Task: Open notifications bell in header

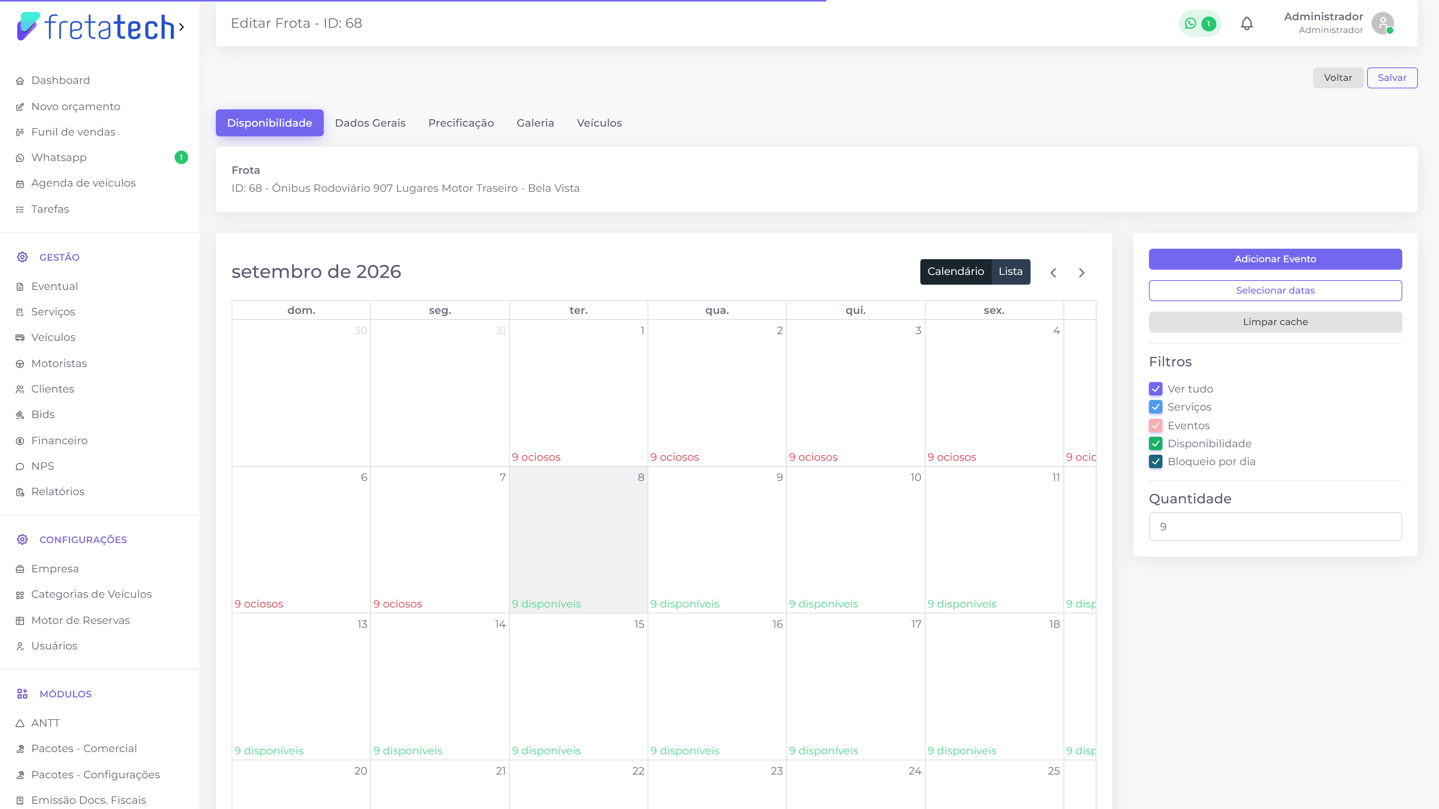Action: (x=1247, y=24)
